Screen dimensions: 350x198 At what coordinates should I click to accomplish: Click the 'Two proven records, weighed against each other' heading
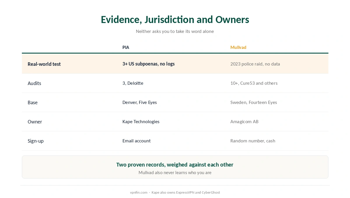[175, 165]
